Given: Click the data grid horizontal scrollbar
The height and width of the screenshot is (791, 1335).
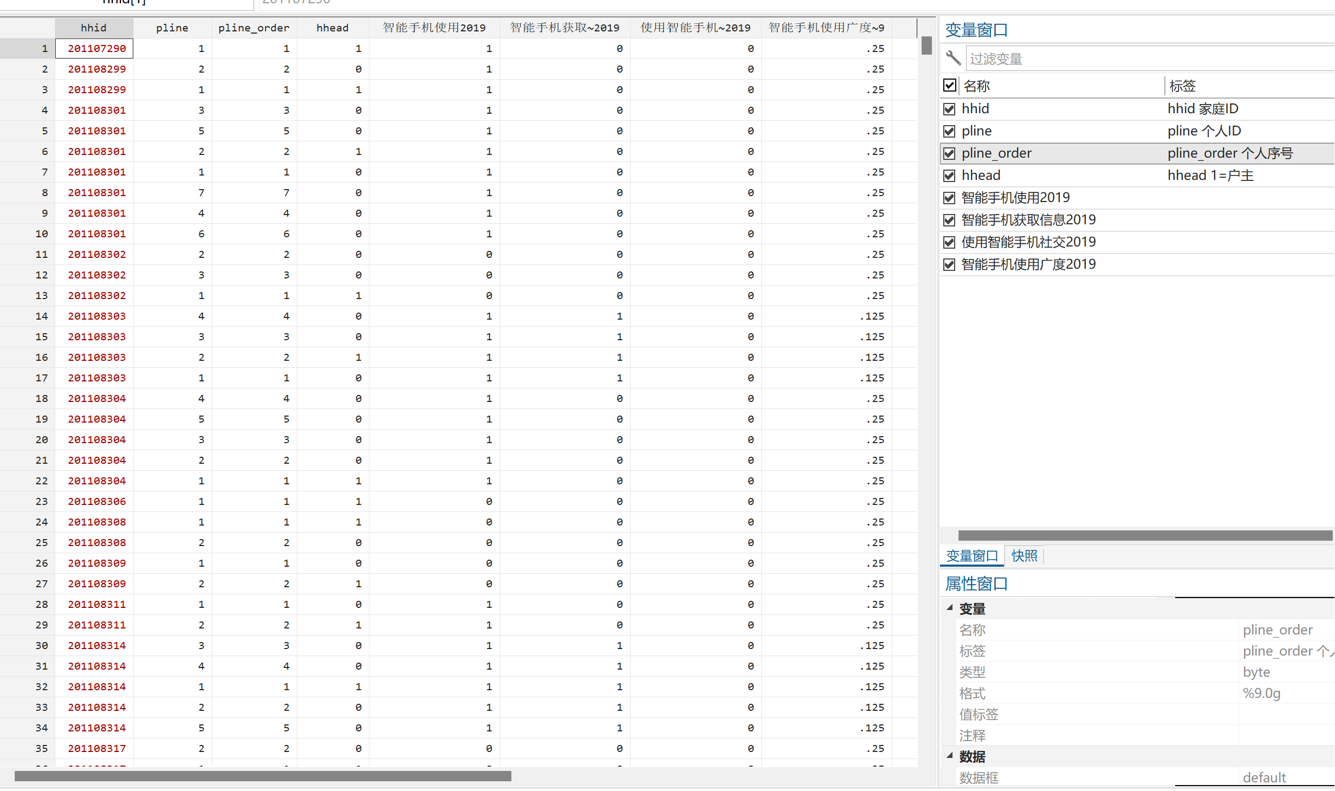Looking at the screenshot, I should click(x=263, y=776).
